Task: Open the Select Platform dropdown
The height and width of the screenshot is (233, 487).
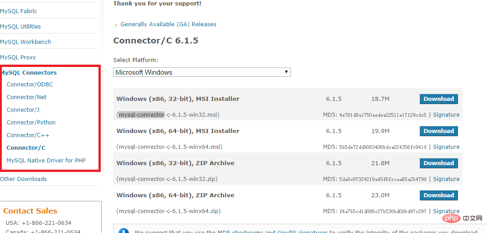Action: point(202,72)
